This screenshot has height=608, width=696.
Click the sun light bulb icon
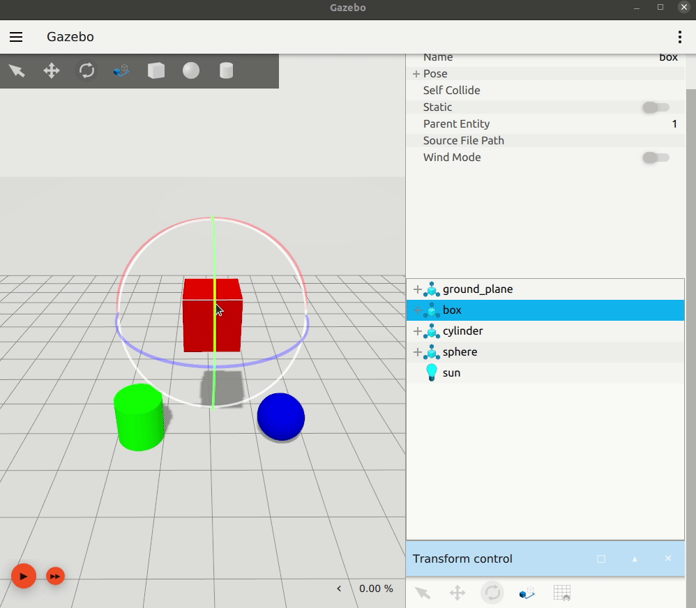tap(432, 372)
